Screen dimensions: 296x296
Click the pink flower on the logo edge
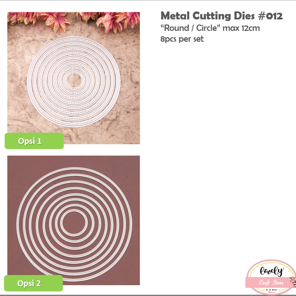[293, 281]
